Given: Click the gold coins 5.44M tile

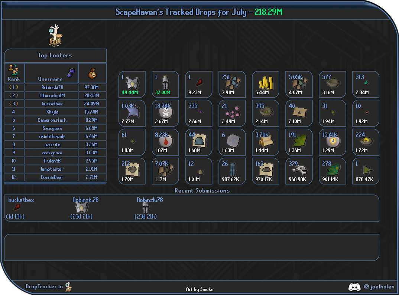Looking at the screenshot, I should [x=265, y=84].
